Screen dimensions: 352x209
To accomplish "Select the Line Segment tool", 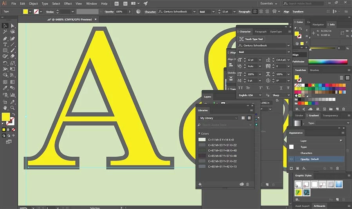I will tap(13, 45).
